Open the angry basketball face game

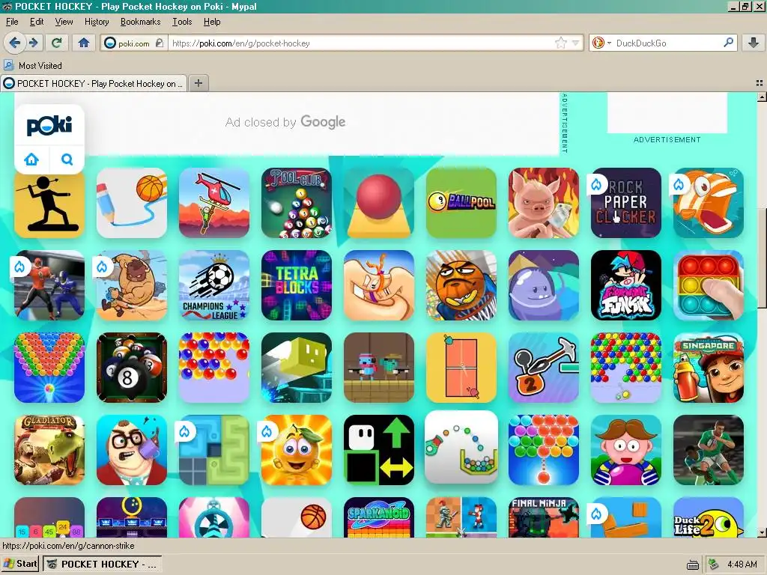pyautogui.click(x=461, y=285)
